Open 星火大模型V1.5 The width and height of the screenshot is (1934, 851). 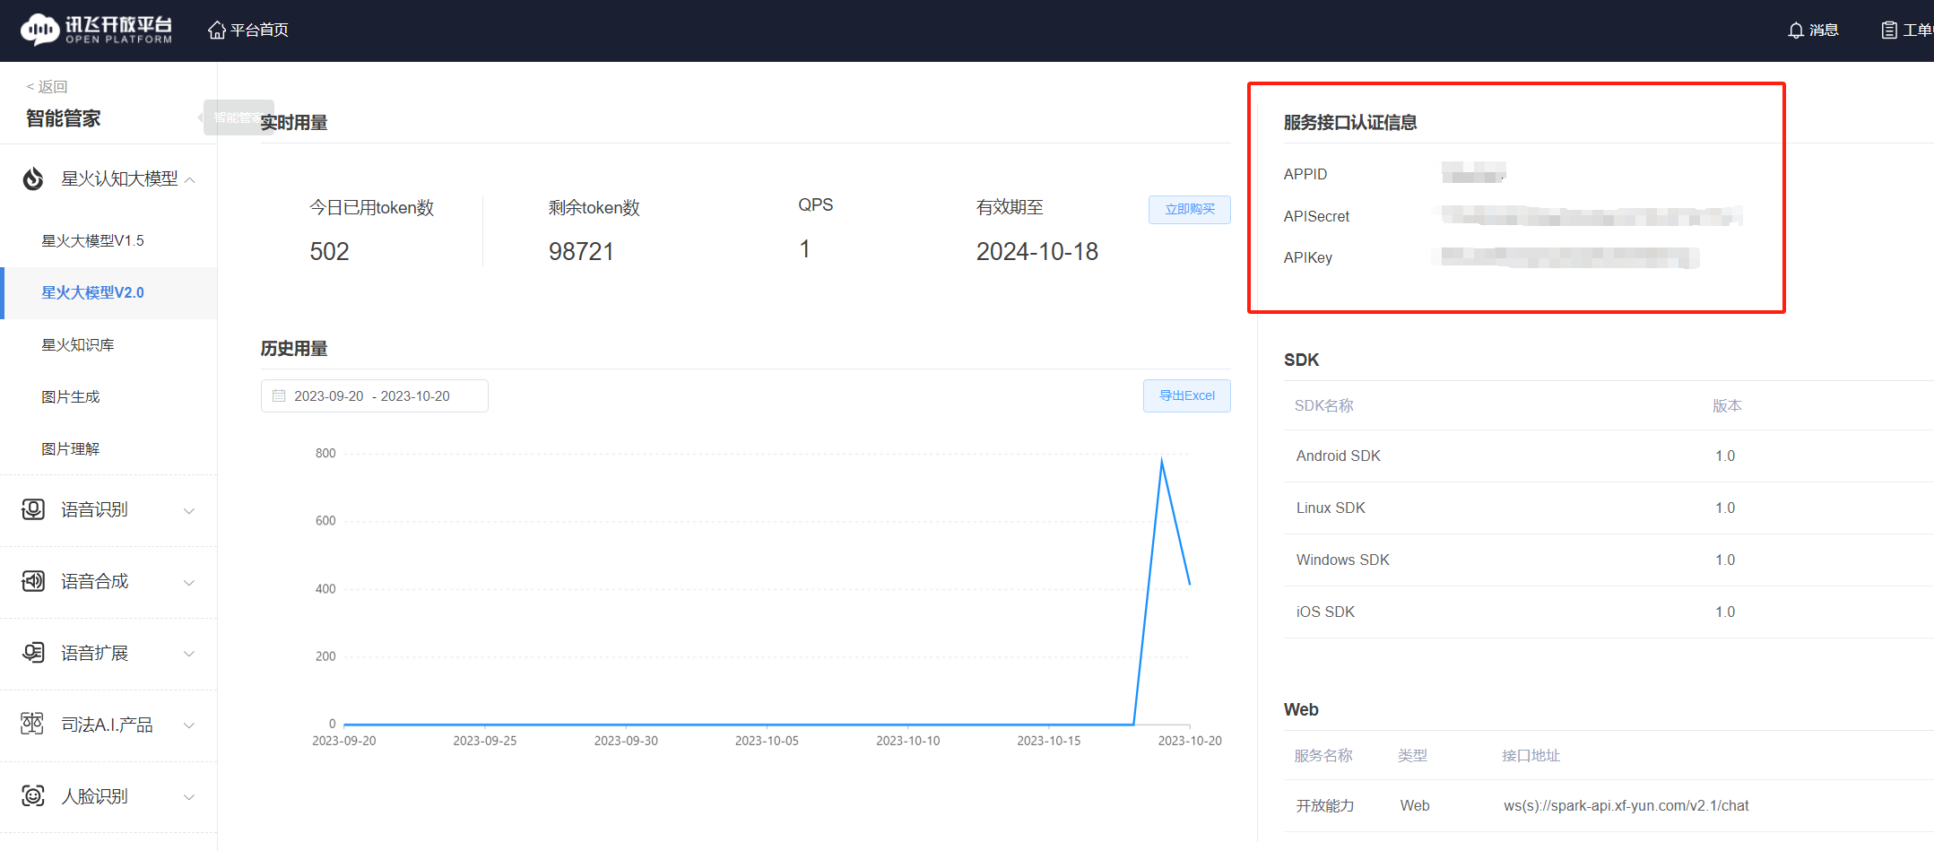(x=92, y=240)
